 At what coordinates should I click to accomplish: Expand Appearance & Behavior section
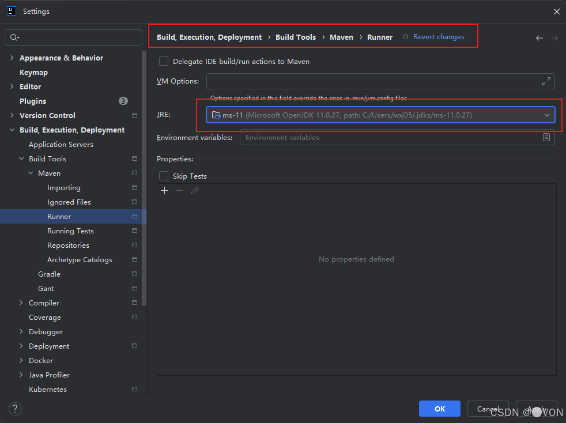coord(12,58)
